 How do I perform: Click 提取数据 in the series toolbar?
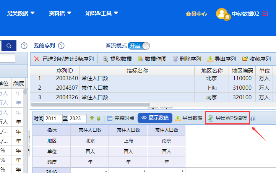117,59
